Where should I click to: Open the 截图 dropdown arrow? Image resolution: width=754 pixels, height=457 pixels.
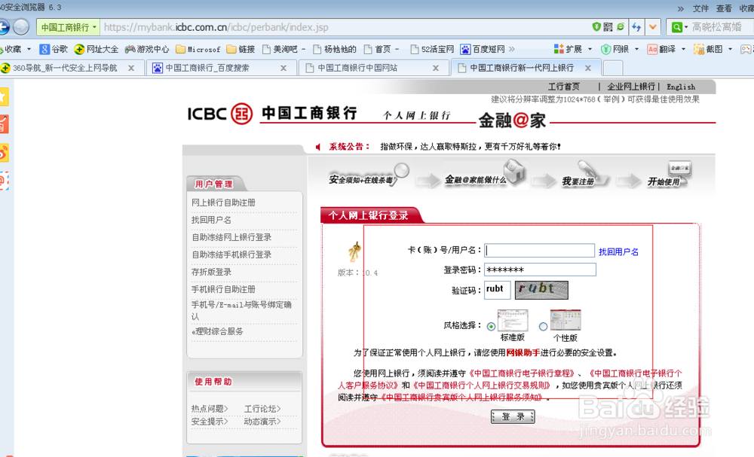[x=730, y=48]
